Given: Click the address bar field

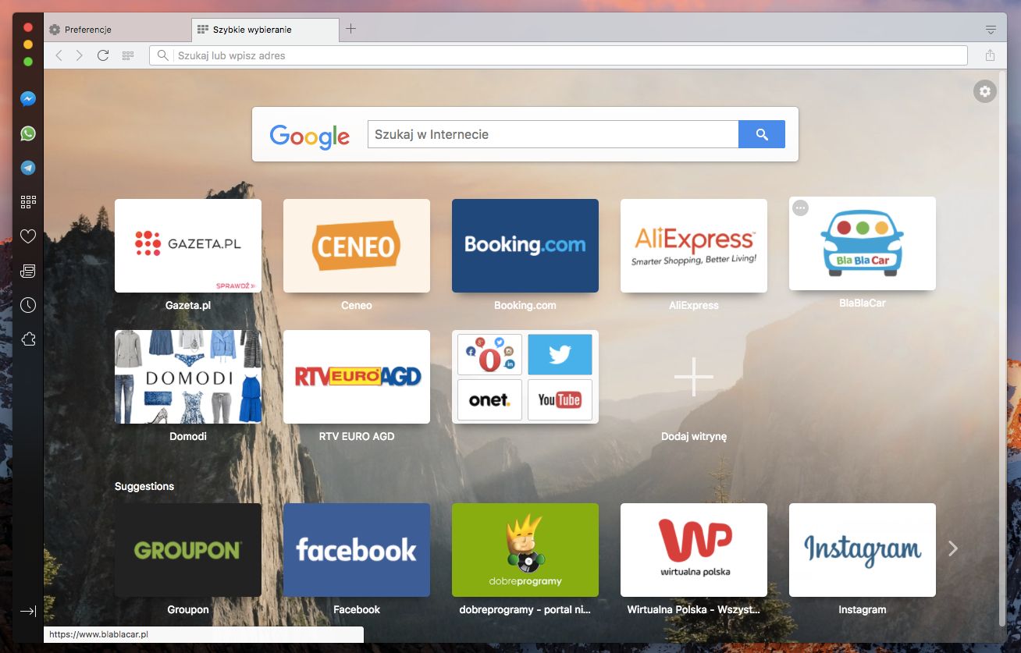Looking at the screenshot, I should click(x=558, y=55).
